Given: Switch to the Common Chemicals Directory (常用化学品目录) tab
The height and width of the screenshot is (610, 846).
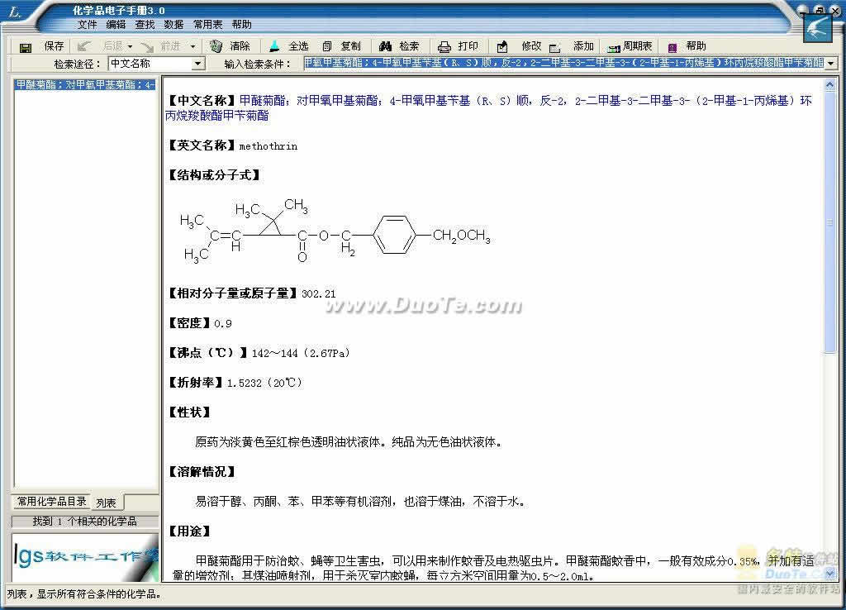Looking at the screenshot, I should coord(52,501).
